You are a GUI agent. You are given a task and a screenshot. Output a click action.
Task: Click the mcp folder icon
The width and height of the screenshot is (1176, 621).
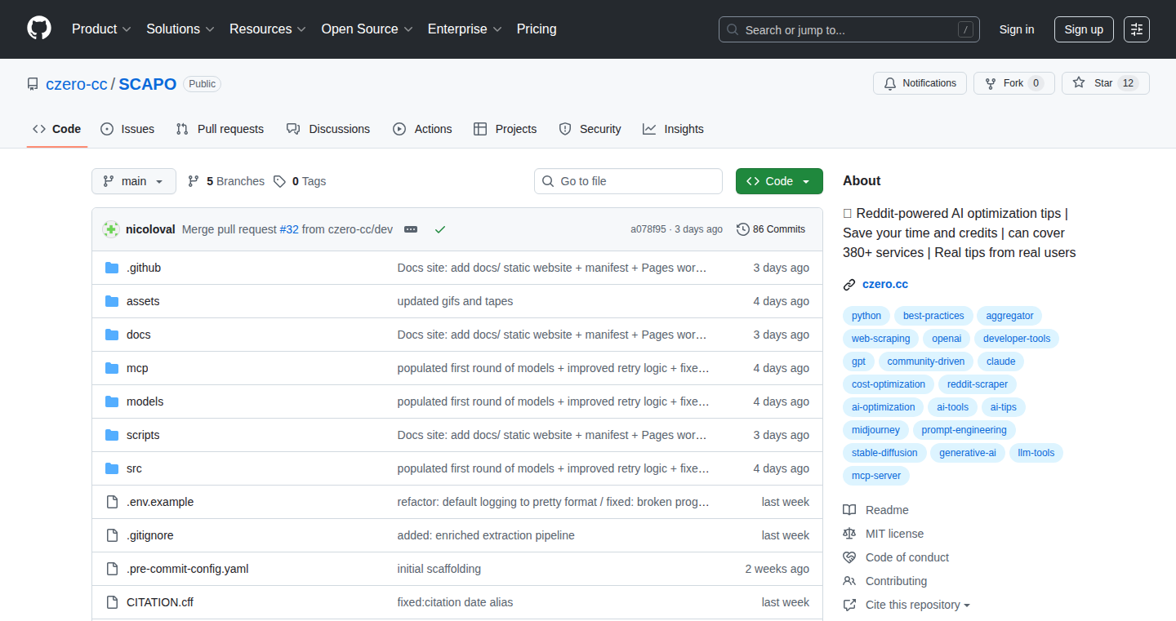pyautogui.click(x=112, y=368)
